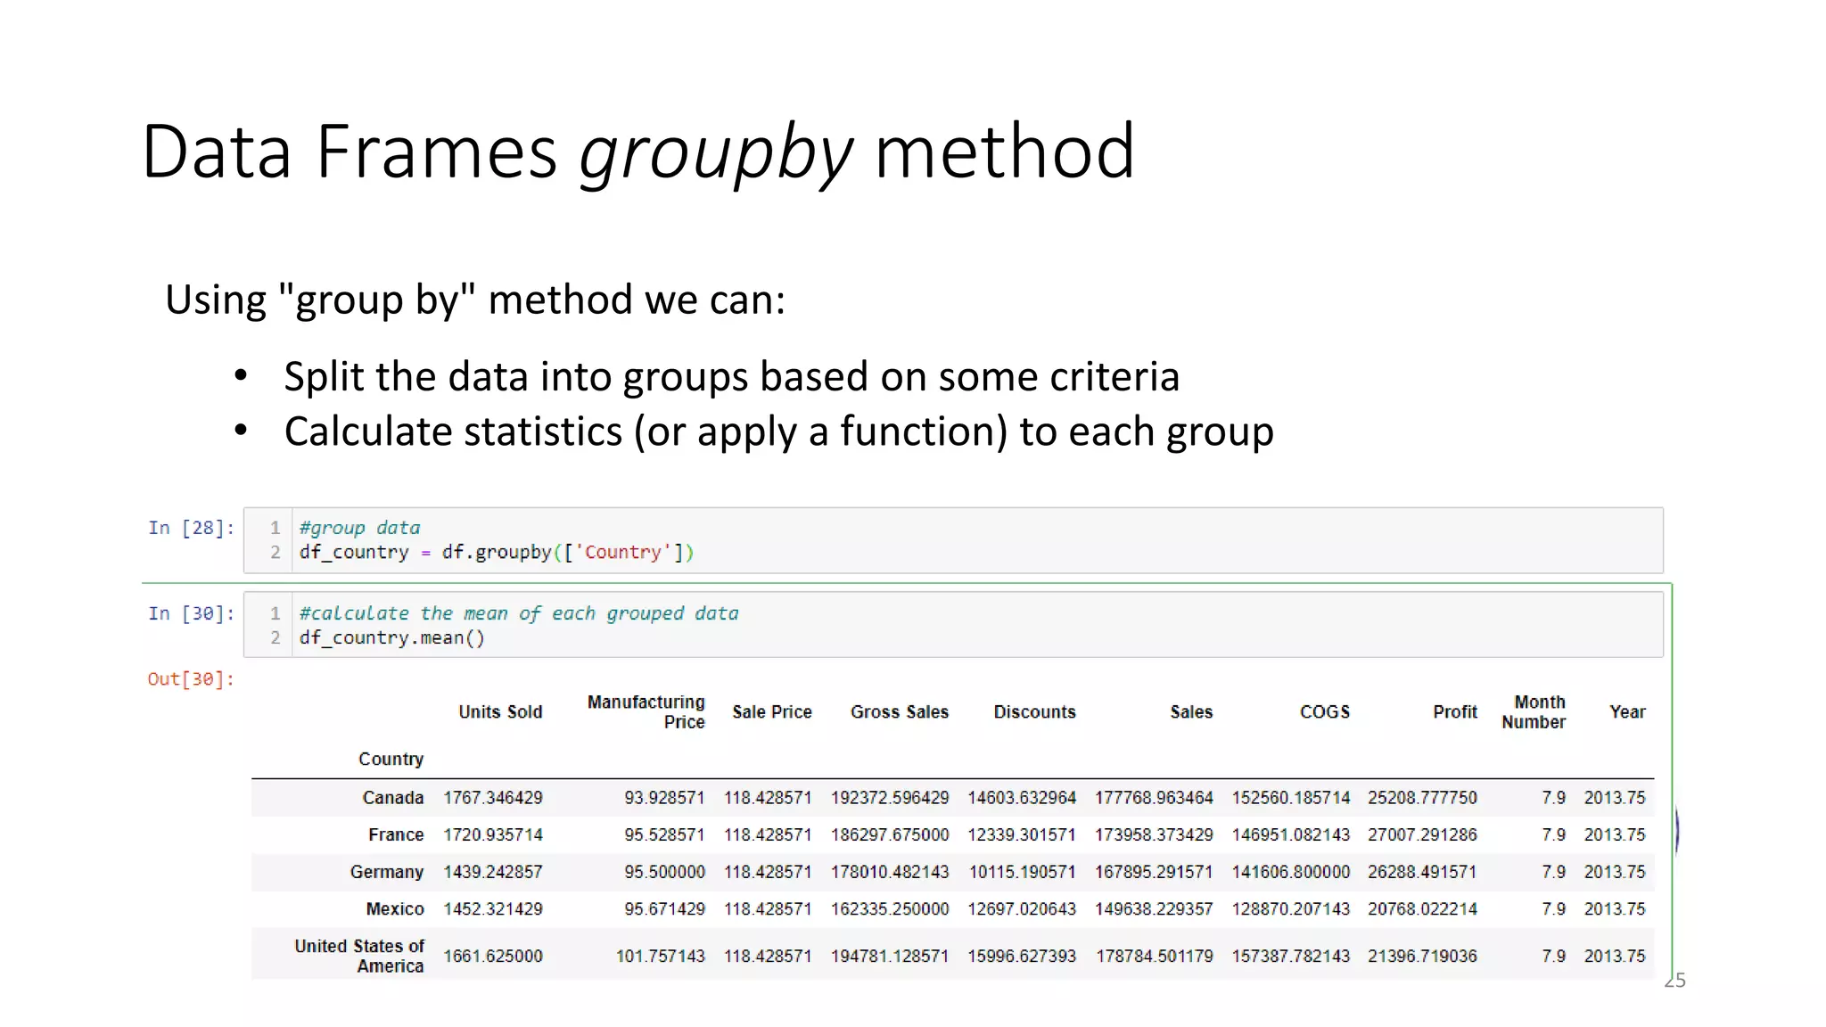Click the Sale Price column header

(772, 712)
